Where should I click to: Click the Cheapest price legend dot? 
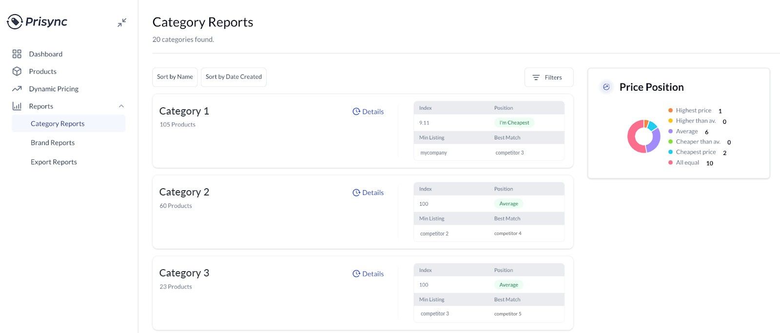tap(670, 152)
